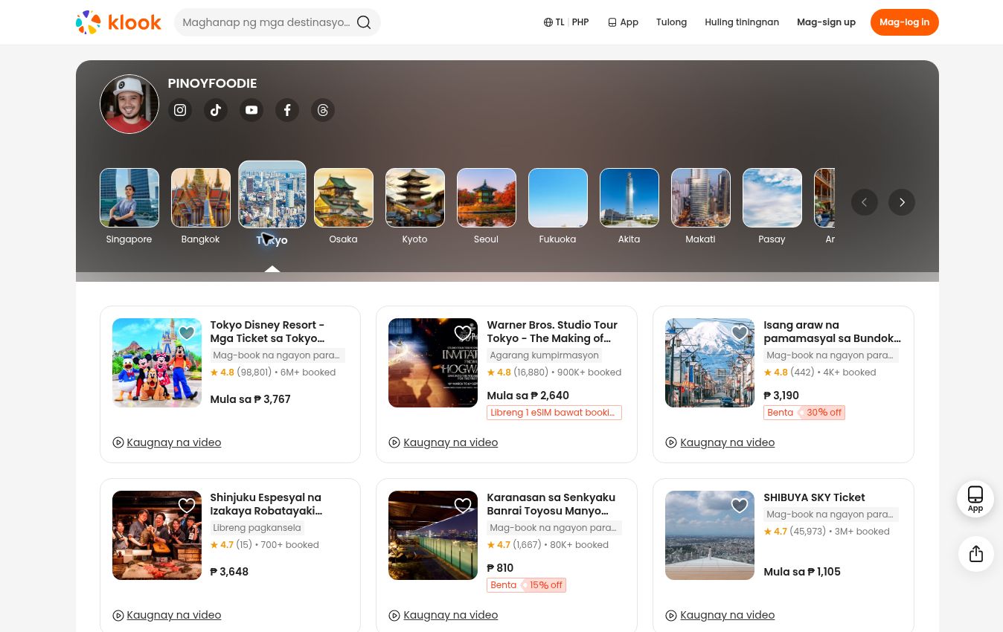This screenshot has width=1003, height=632.
Task: Select the Pasay destination tab
Action: tap(772, 207)
